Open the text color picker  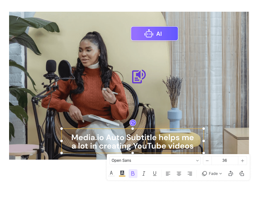point(111,174)
